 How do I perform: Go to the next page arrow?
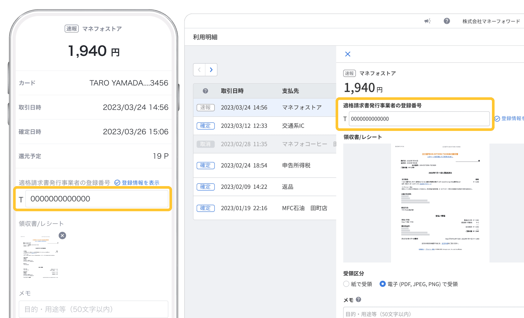point(211,70)
